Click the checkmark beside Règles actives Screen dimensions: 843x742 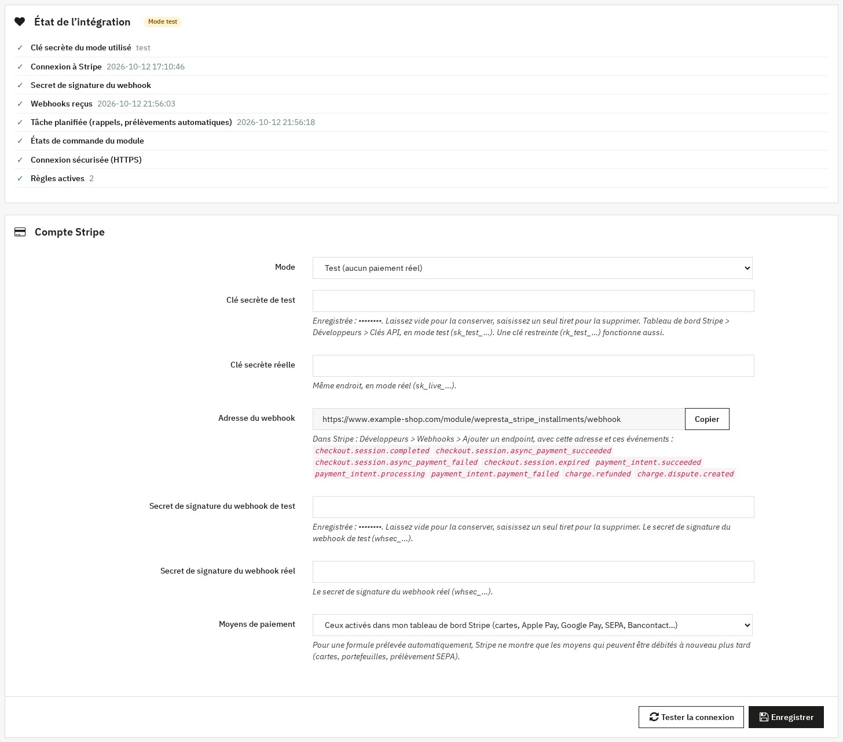click(x=20, y=178)
